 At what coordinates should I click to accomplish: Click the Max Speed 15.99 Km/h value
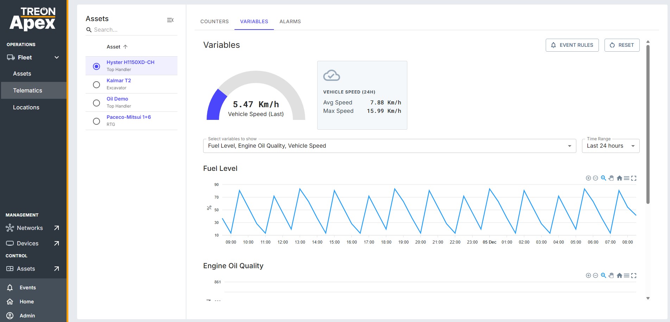[384, 111]
